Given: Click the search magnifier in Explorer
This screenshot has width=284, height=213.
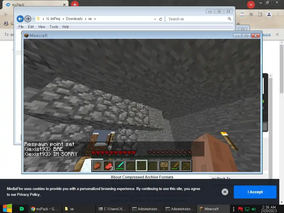Looking at the screenshot, I should tap(229, 19).
